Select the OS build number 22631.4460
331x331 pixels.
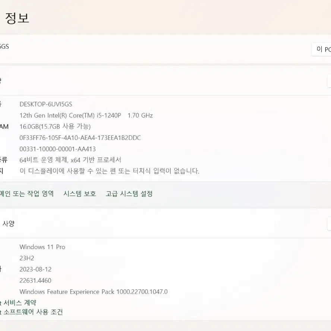click(35, 281)
